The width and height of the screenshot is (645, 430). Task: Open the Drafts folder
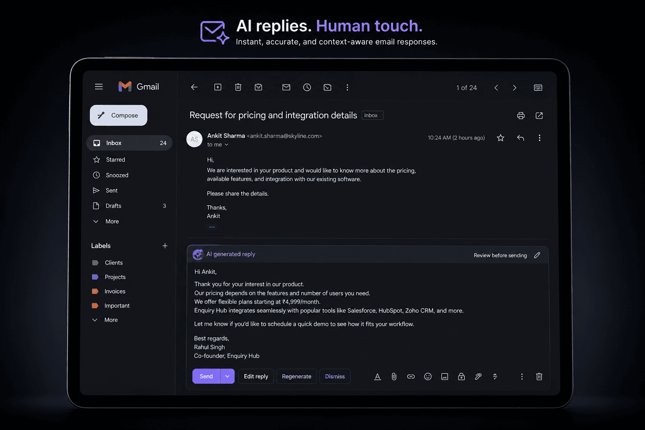(x=129, y=206)
